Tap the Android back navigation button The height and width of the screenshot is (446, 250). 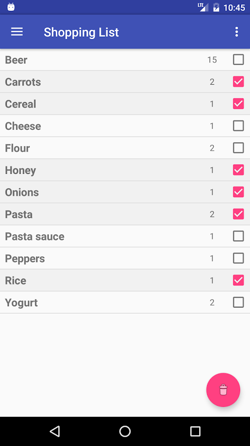(x=55, y=431)
